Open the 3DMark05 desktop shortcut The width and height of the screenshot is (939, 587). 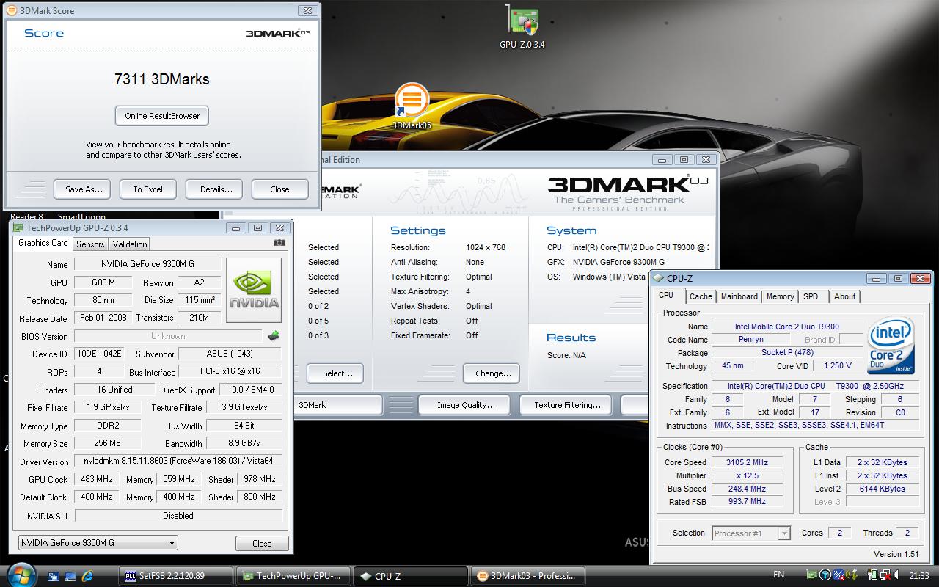click(412, 106)
